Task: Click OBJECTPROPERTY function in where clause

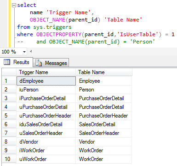Action: coord(59,34)
